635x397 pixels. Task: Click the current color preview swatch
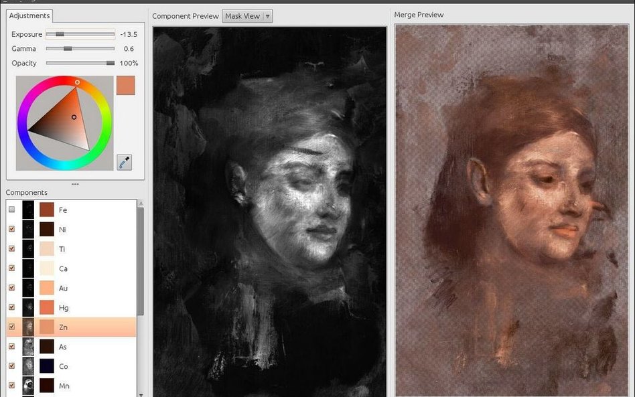pos(125,86)
